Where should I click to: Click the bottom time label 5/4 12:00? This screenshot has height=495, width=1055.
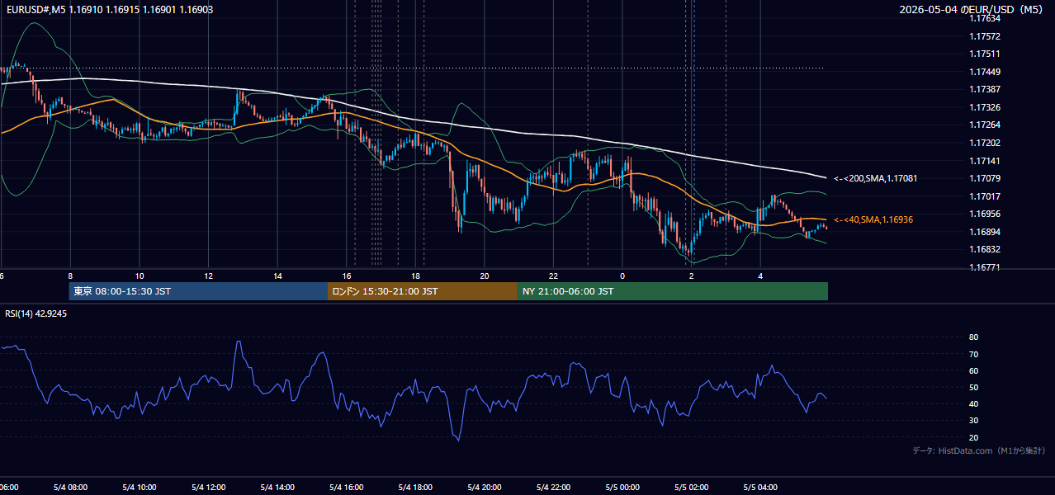208,488
